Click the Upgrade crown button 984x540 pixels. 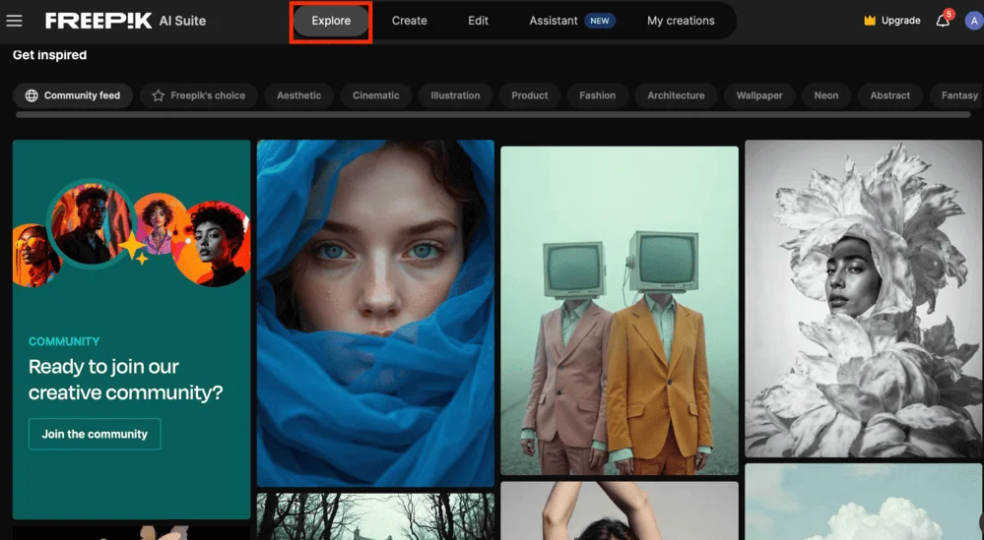[891, 21]
